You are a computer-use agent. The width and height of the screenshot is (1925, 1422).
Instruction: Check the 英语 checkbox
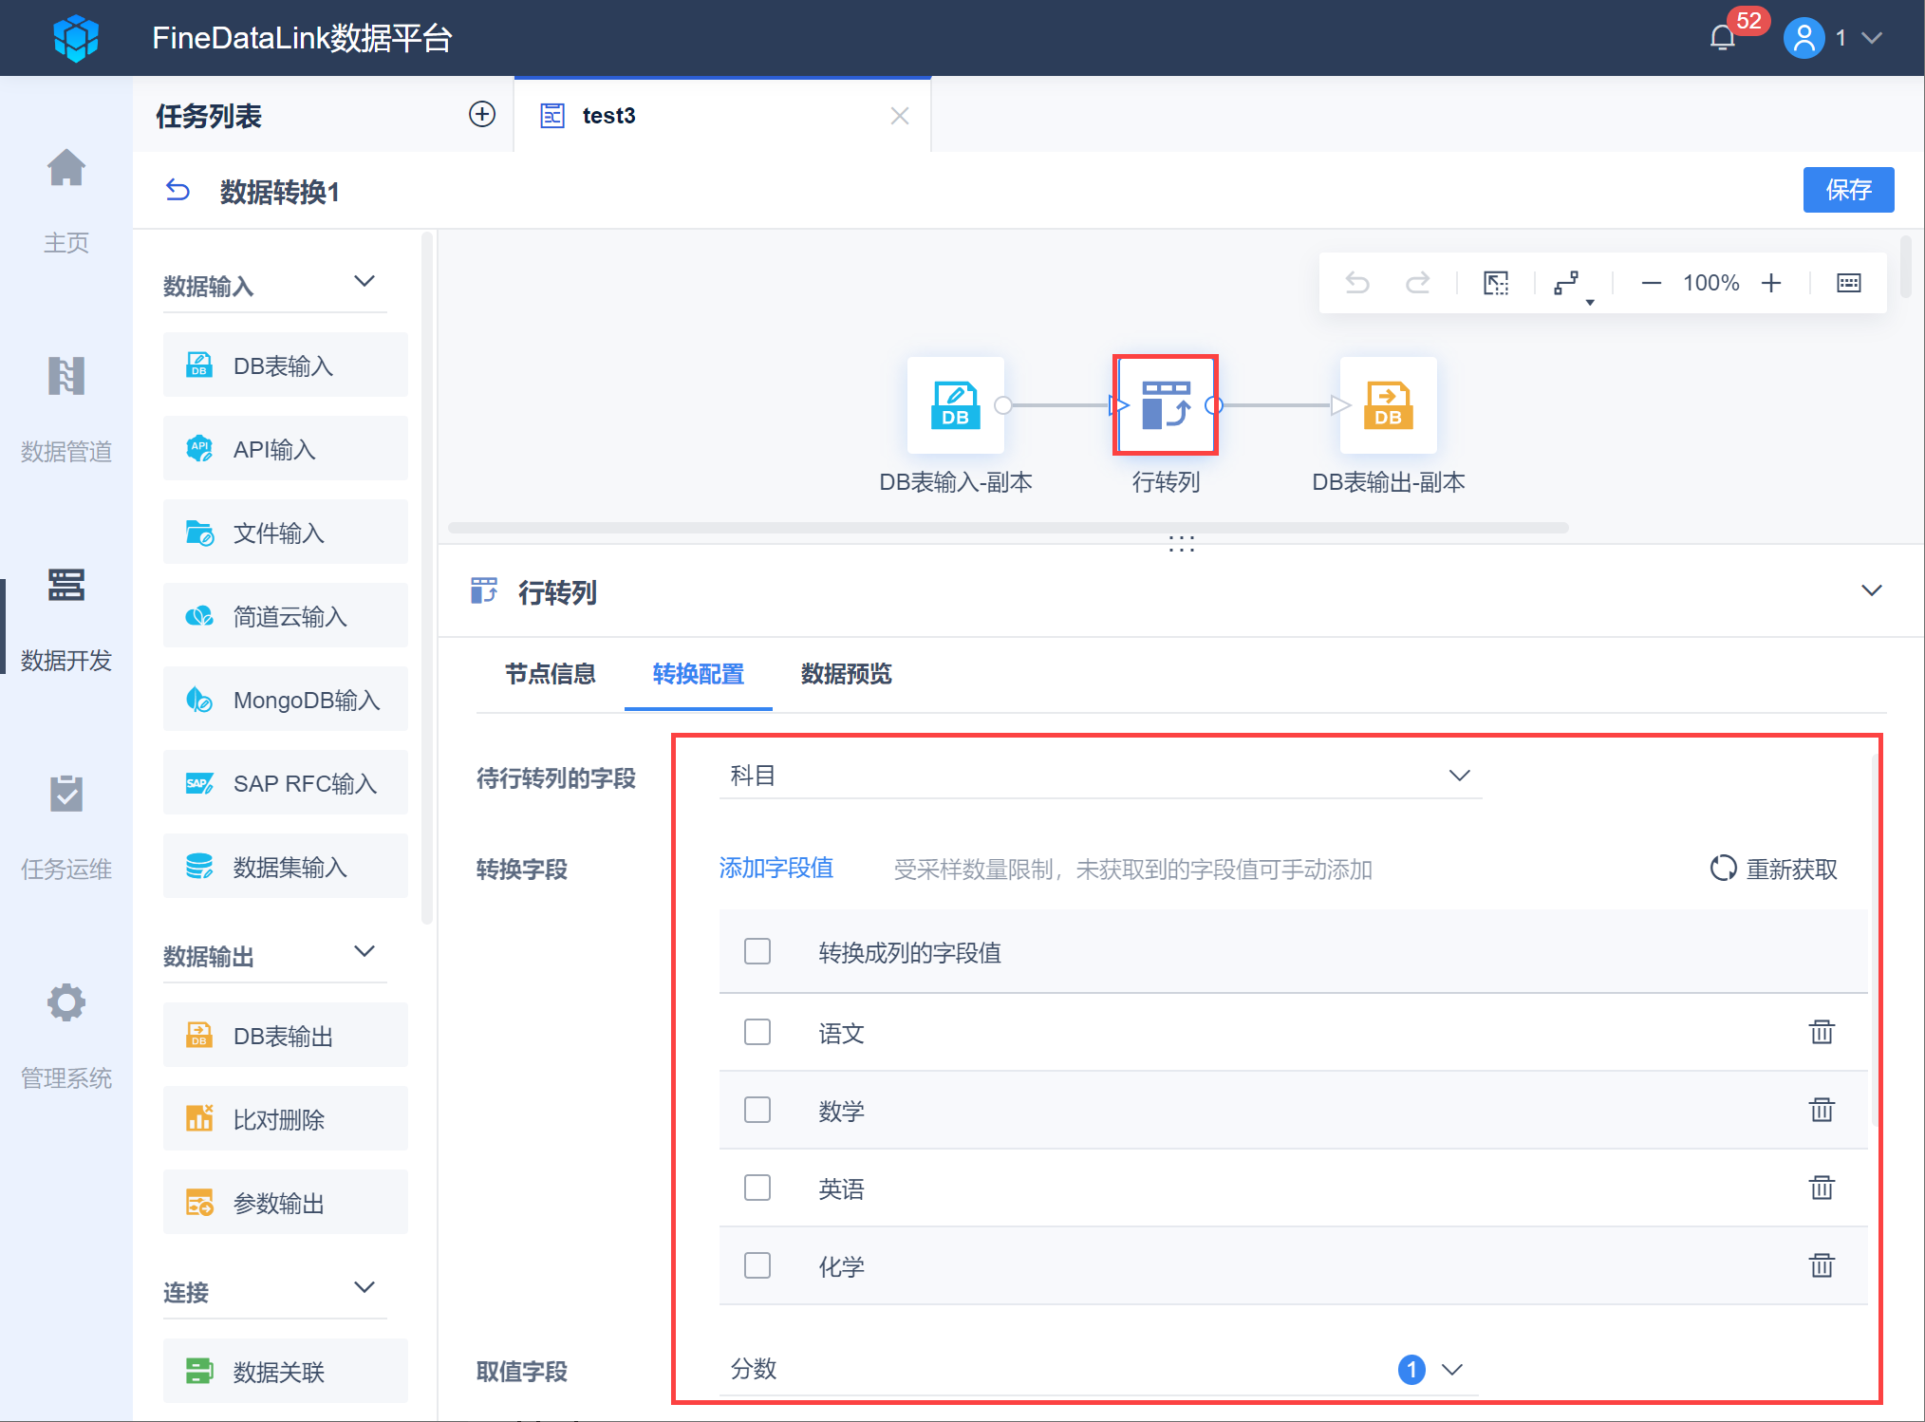(757, 1188)
